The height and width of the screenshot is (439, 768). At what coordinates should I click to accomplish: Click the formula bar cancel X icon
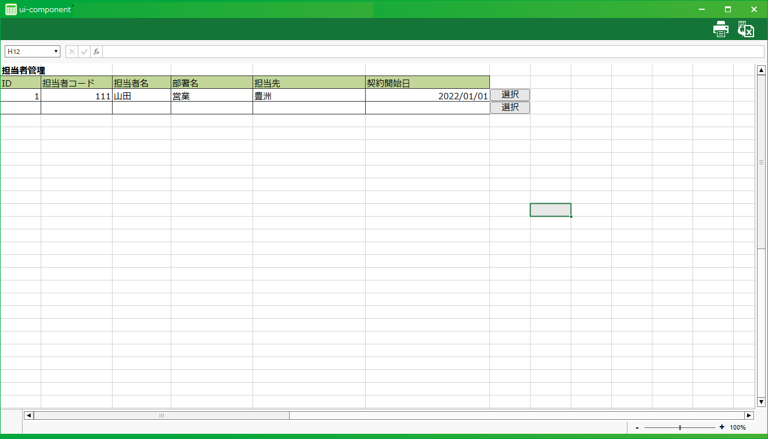72,52
